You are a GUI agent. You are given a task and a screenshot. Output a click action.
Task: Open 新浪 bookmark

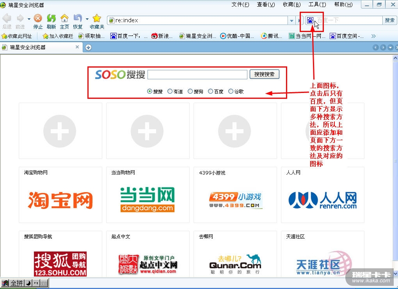[162, 36]
